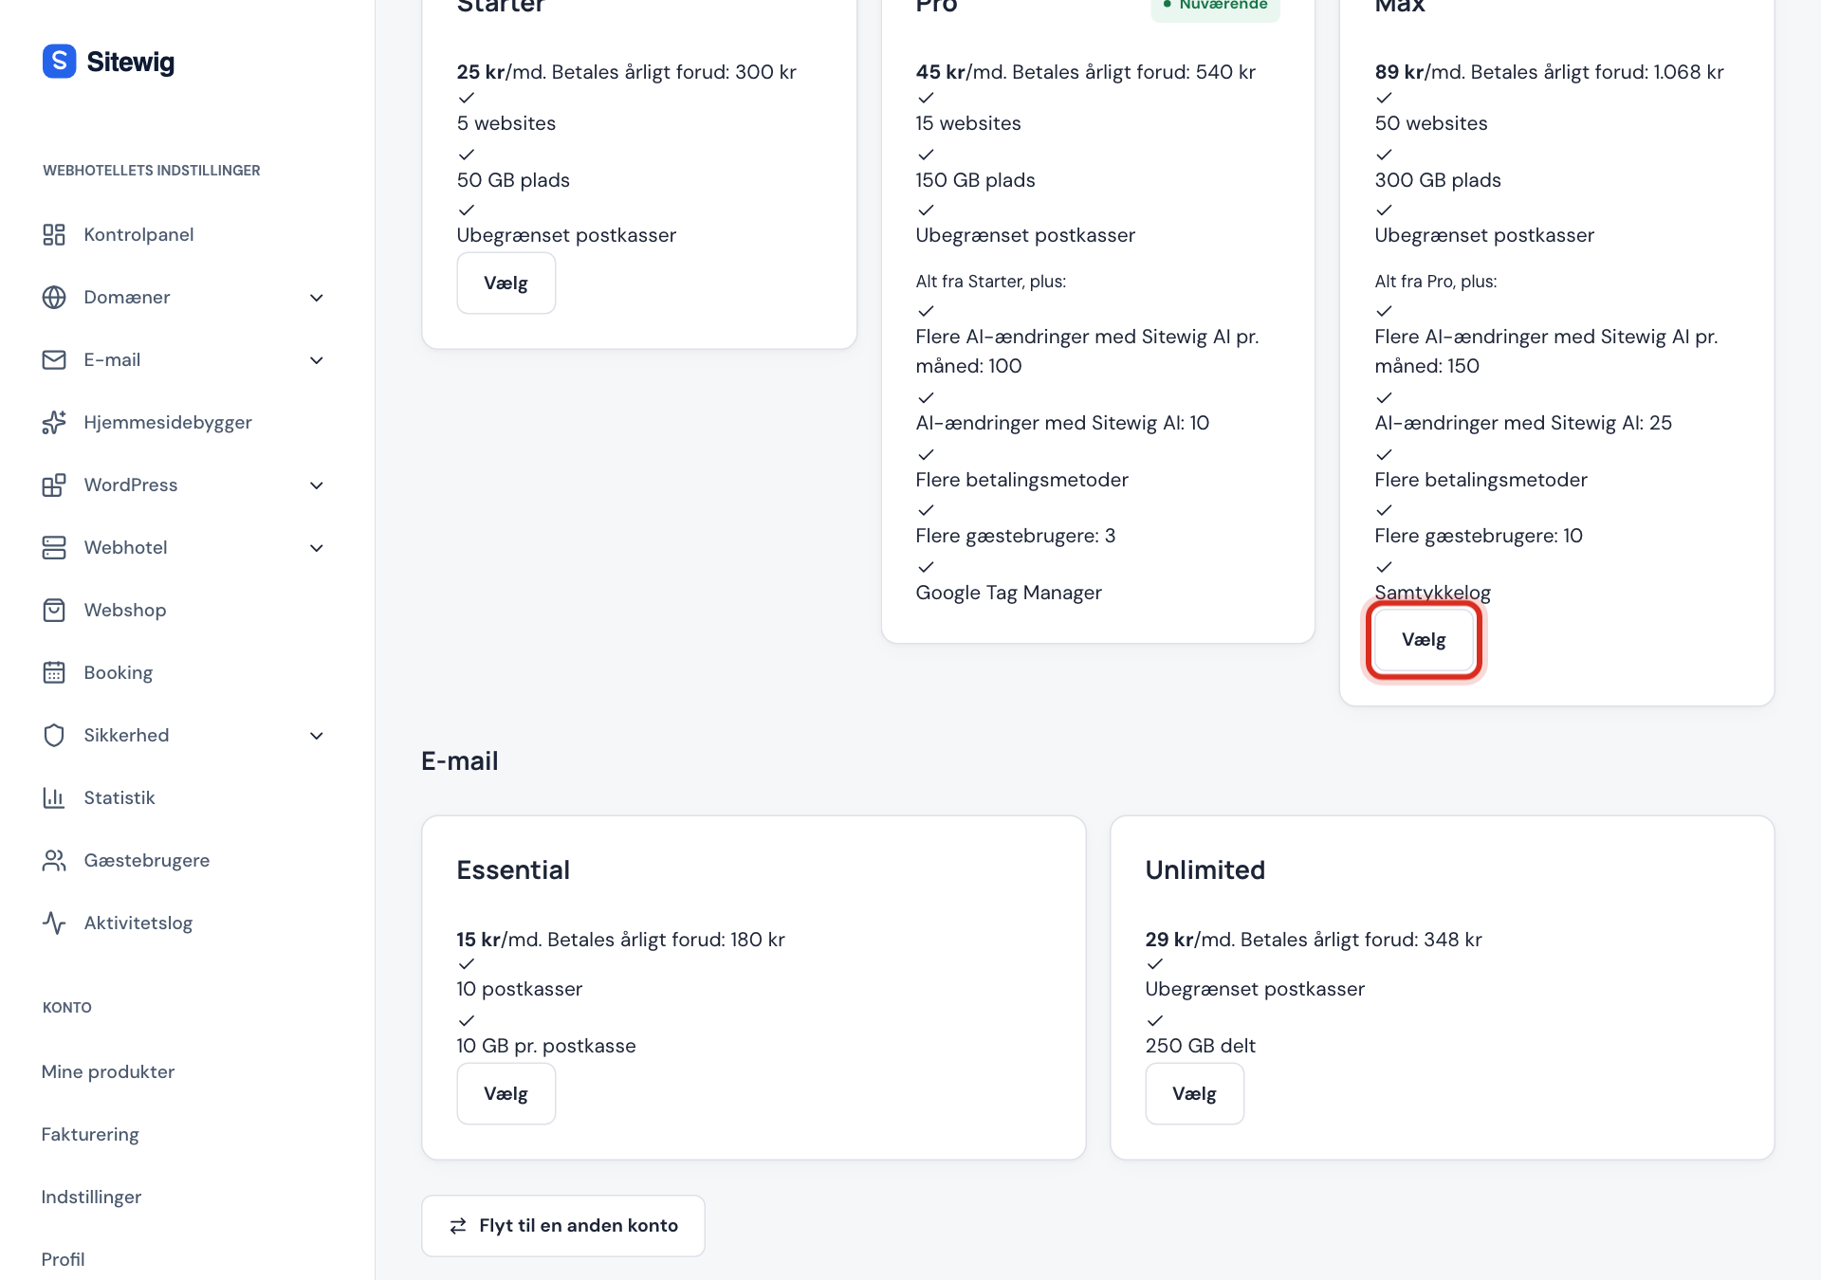Open Kontrolpanel via its grid icon
The height and width of the screenshot is (1280, 1821).
[x=54, y=235]
